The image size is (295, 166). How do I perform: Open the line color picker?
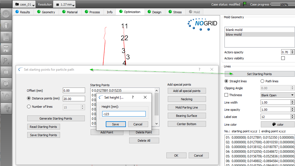(277, 124)
